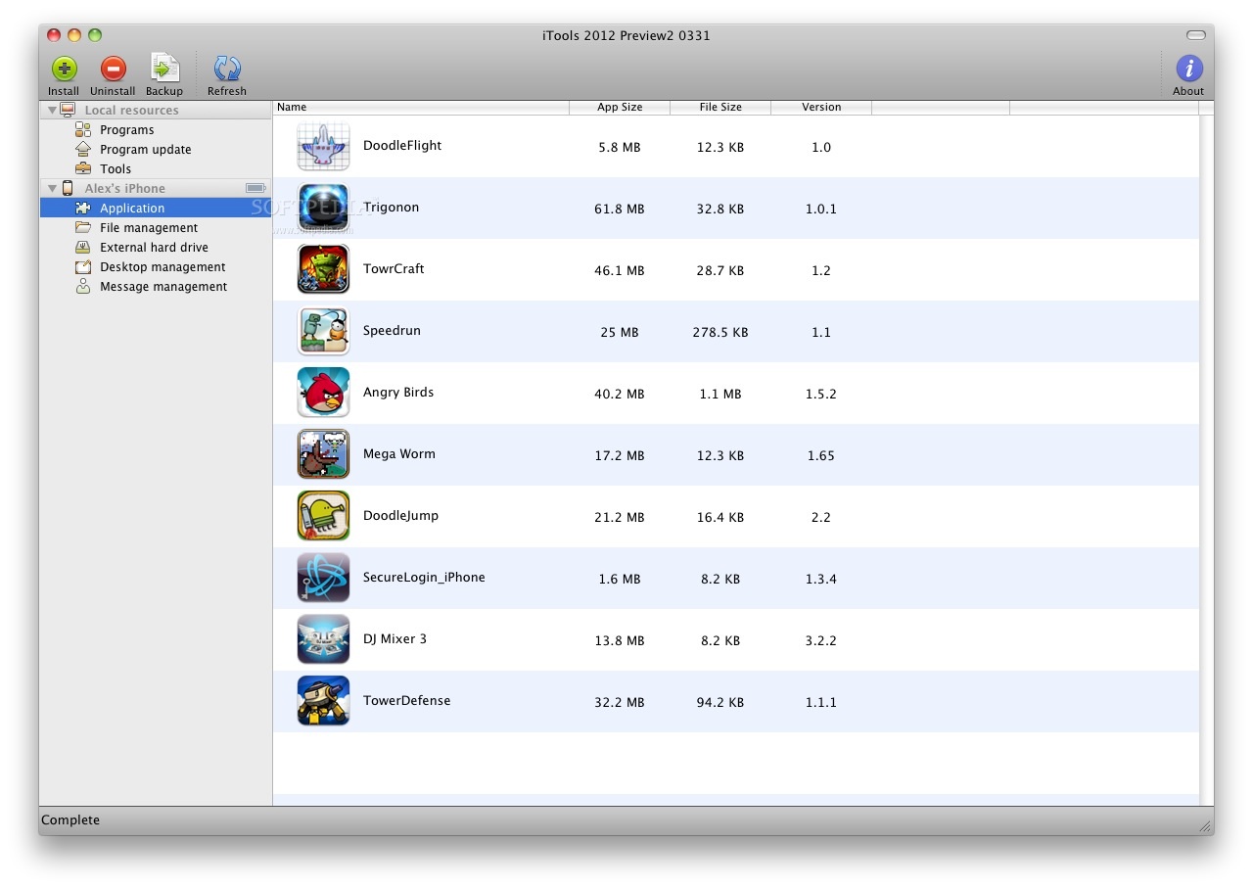Click the toolbar toggle pill in title bar
Image resolution: width=1253 pixels, height=889 pixels.
tap(1196, 35)
